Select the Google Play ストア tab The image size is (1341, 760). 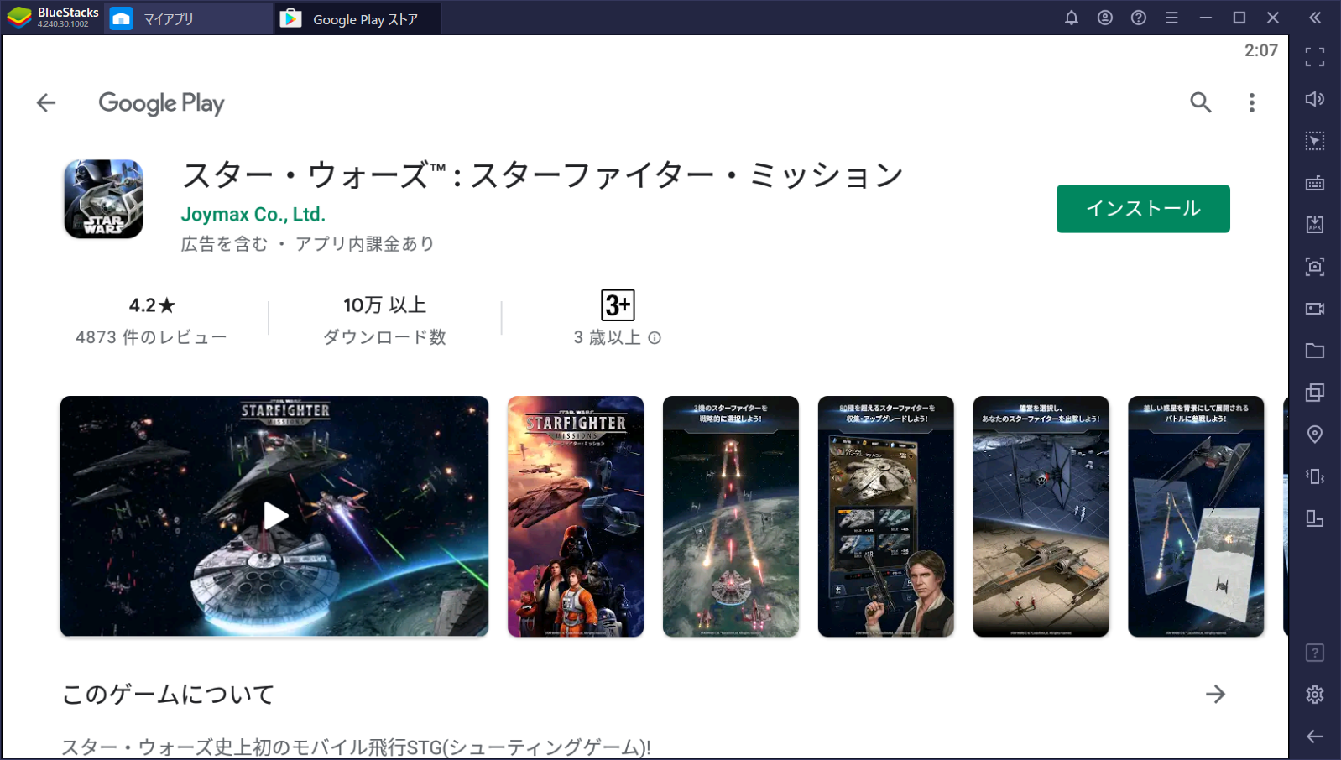tap(358, 18)
